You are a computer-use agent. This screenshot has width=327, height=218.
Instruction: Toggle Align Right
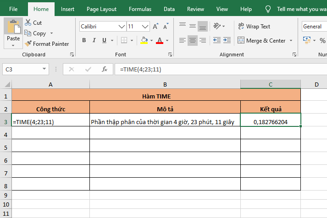coord(203,40)
